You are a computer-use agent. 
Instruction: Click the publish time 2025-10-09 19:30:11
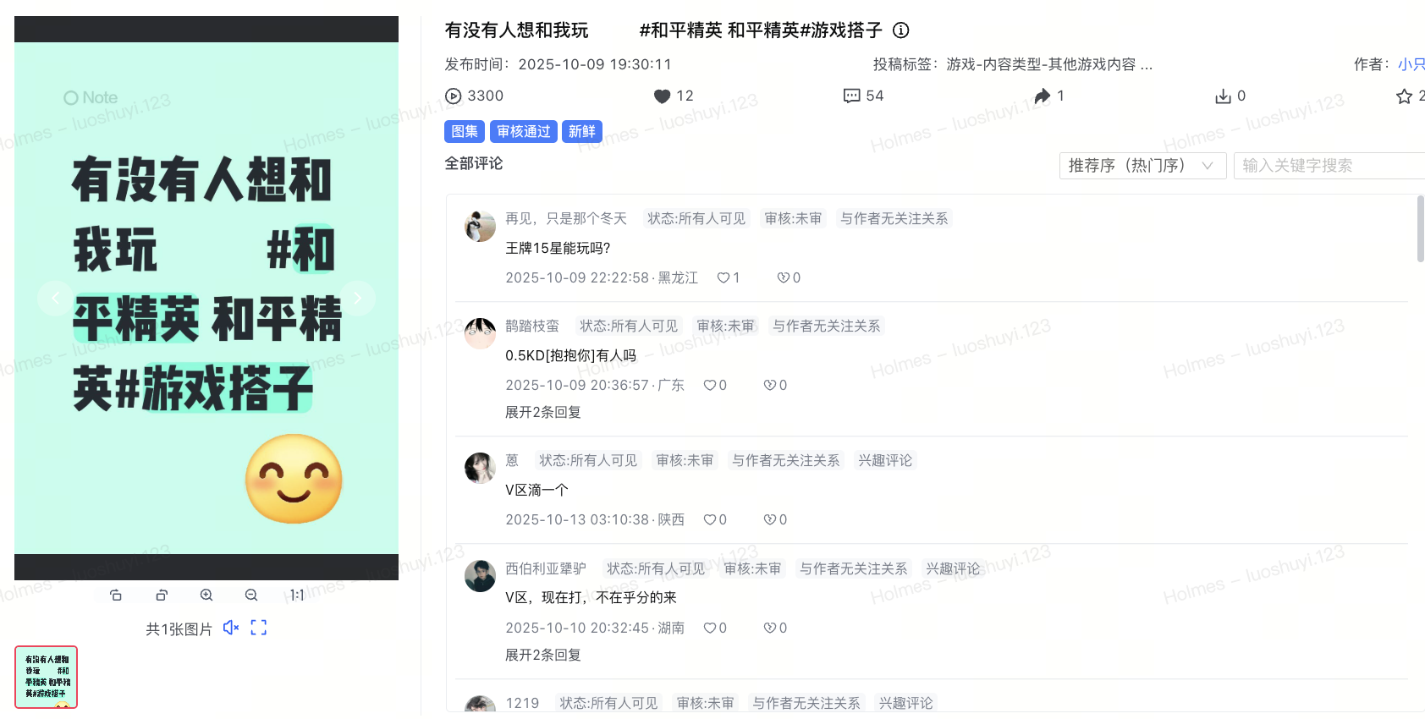pyautogui.click(x=595, y=65)
